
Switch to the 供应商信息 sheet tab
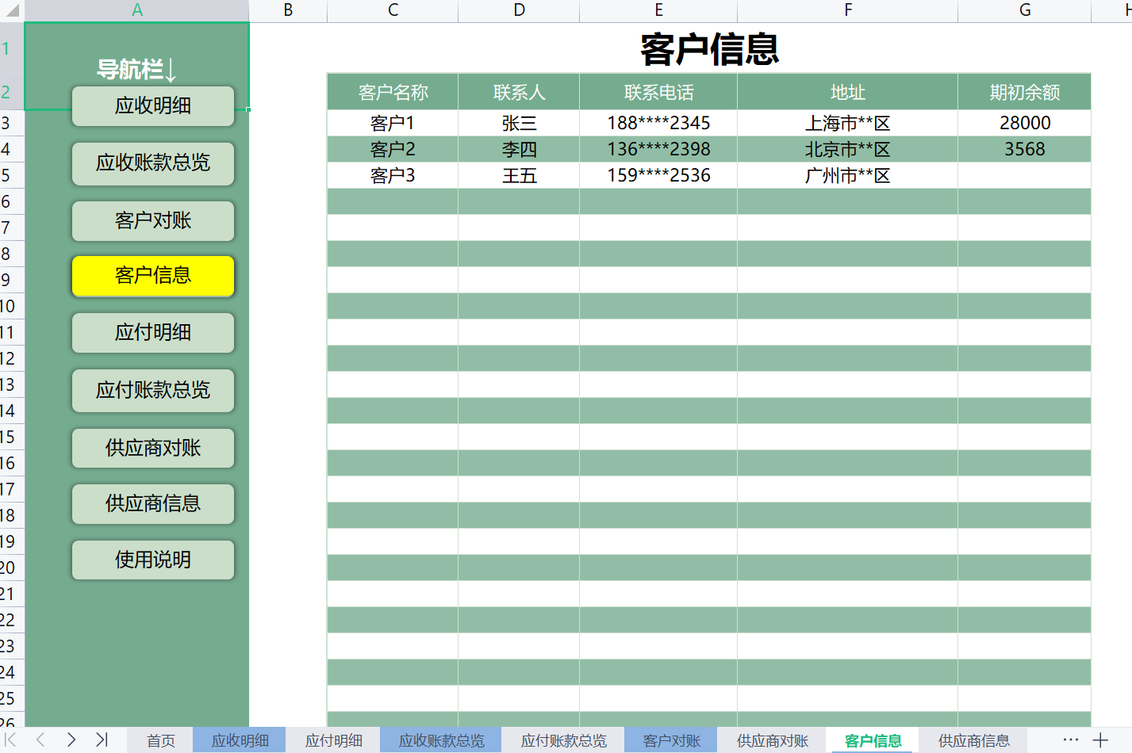(973, 740)
